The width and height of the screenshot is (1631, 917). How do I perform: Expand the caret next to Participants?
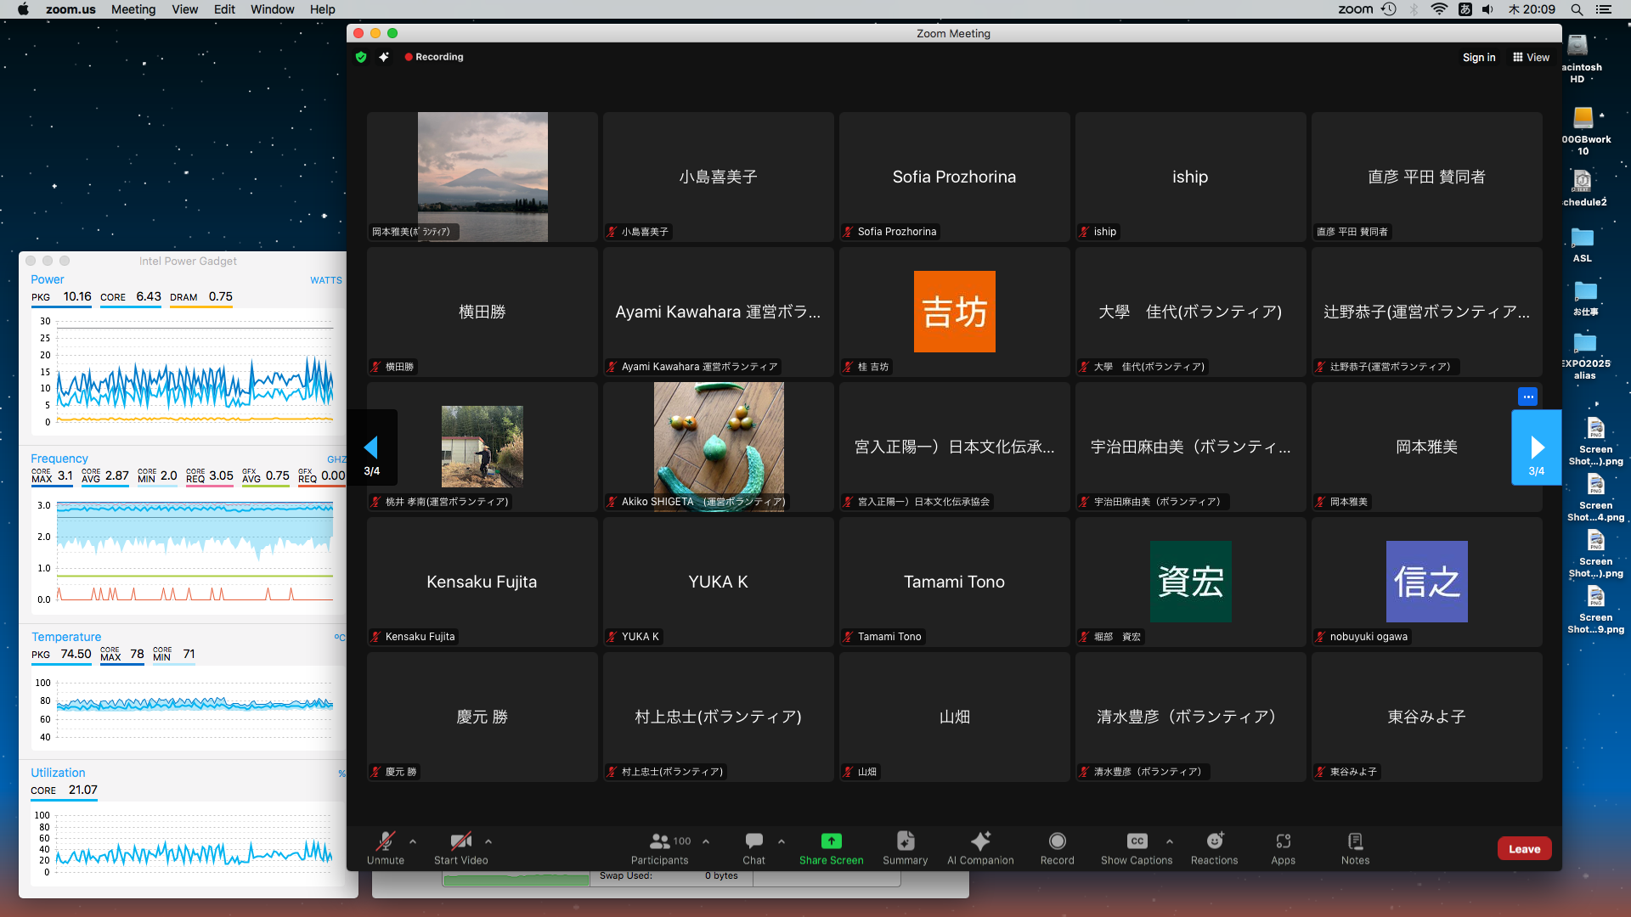(x=706, y=841)
